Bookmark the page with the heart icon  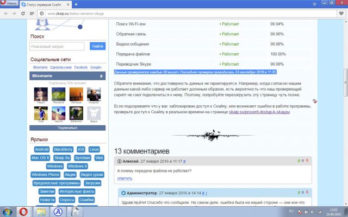pyautogui.click(x=341, y=14)
